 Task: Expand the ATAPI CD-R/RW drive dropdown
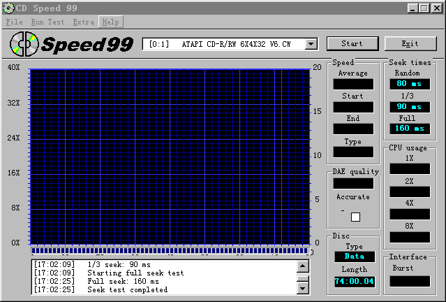pyautogui.click(x=311, y=44)
